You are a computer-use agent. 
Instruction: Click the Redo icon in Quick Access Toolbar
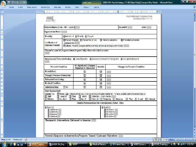point(17,2)
